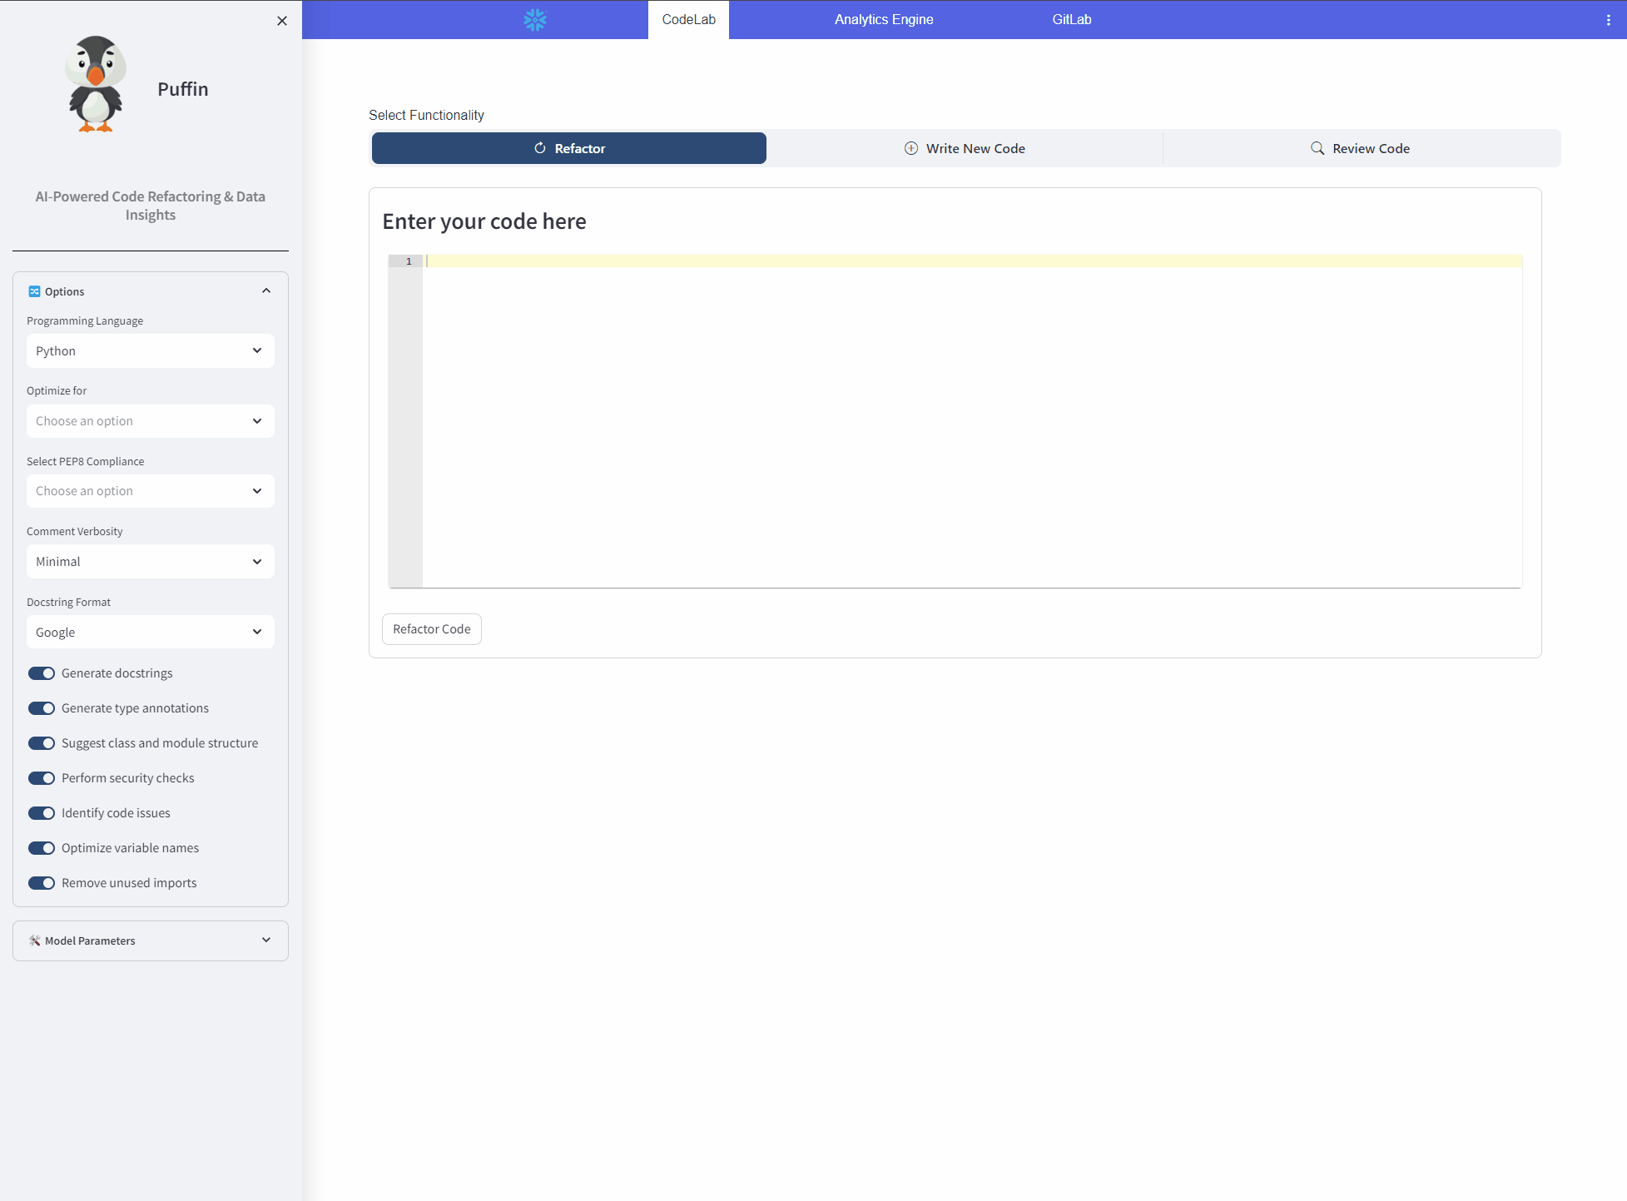This screenshot has height=1201, width=1627.
Task: Click the magnifier icon on Review Code
Action: coord(1317,148)
